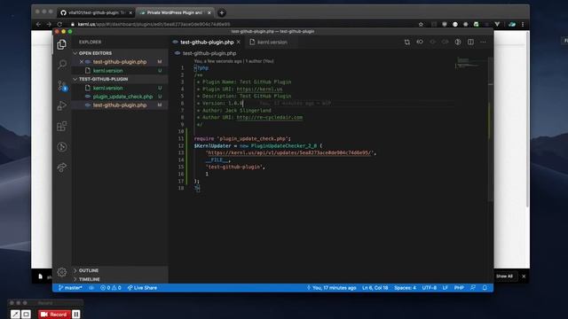
Task: Click the feedback icon in status bar
Action: click(473, 288)
